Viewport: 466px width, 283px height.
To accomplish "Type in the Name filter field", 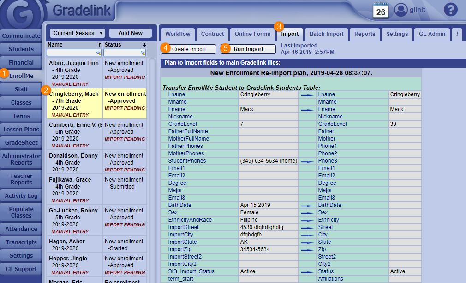I will (x=72, y=53).
